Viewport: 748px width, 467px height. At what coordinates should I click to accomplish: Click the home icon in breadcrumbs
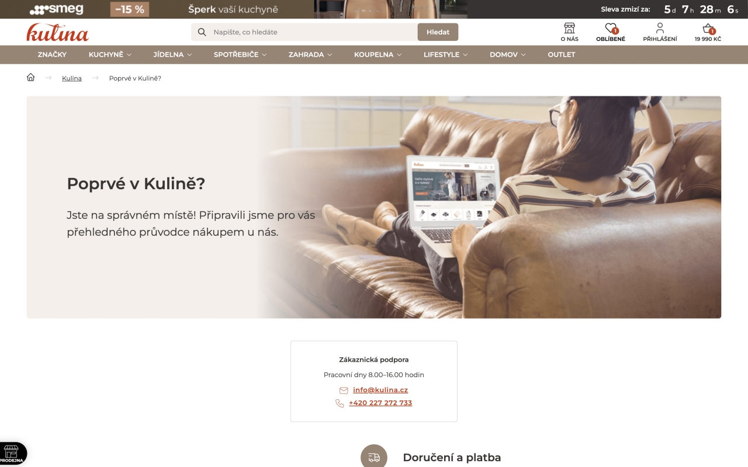click(31, 78)
